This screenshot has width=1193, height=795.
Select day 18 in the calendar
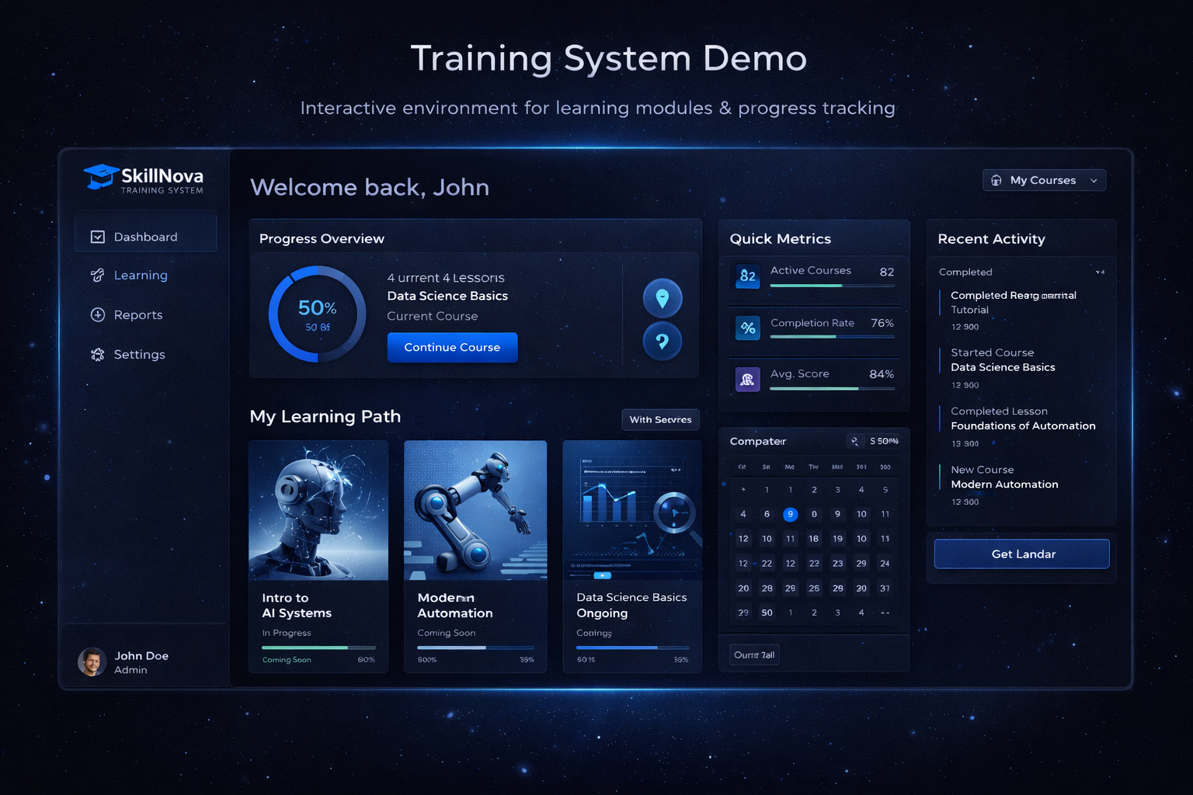(x=814, y=539)
